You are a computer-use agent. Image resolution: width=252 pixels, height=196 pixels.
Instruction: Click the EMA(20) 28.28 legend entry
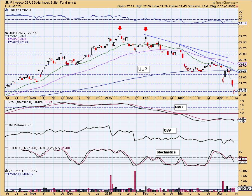point(17,36)
